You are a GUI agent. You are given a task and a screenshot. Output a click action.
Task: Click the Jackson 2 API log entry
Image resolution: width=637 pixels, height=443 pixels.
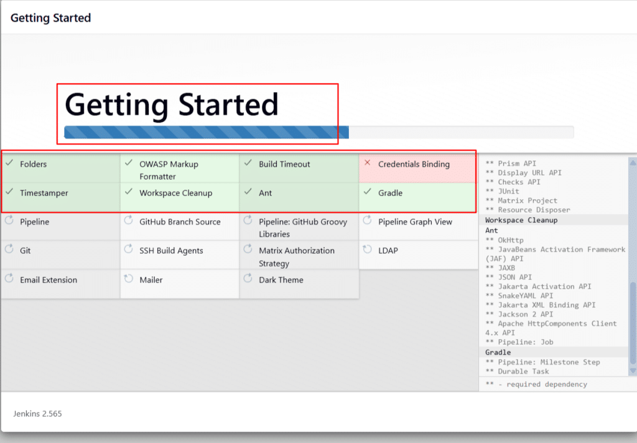click(519, 314)
